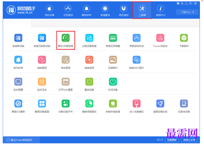Expand the title bar dropdown menu arrow
Viewport: 204px width, 144px height.
pyautogui.click(x=182, y=3)
